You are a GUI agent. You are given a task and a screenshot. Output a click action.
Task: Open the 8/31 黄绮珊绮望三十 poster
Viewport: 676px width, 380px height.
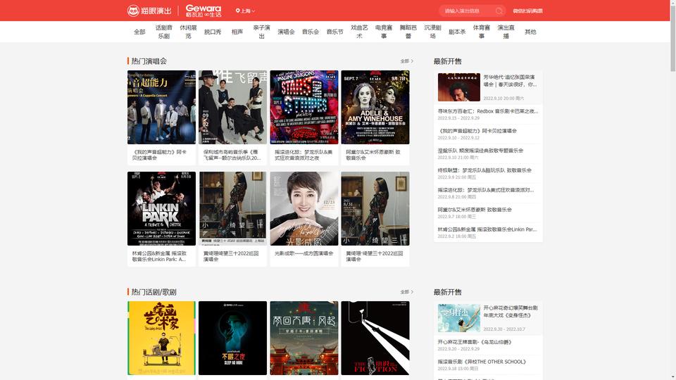tap(375, 209)
